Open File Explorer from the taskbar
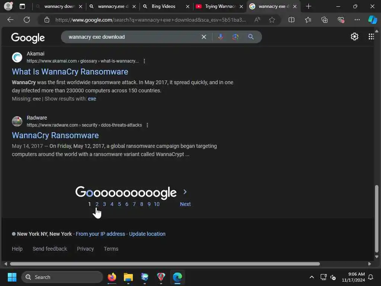This screenshot has height=286, width=381. pyautogui.click(x=128, y=277)
